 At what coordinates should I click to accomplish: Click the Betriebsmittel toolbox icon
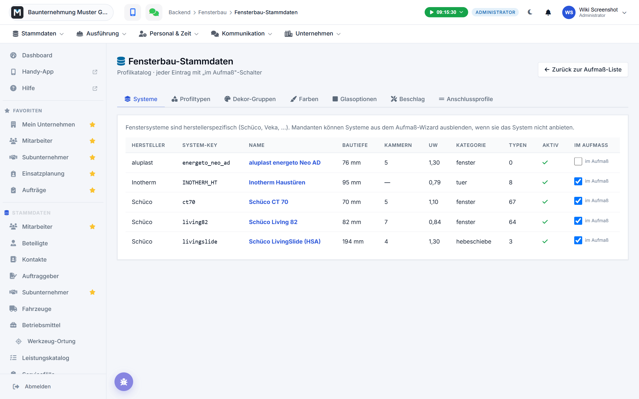(x=13, y=325)
